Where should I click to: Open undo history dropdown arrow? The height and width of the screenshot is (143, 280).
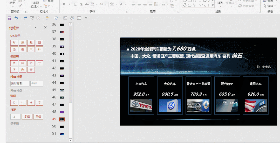pos(20,18)
